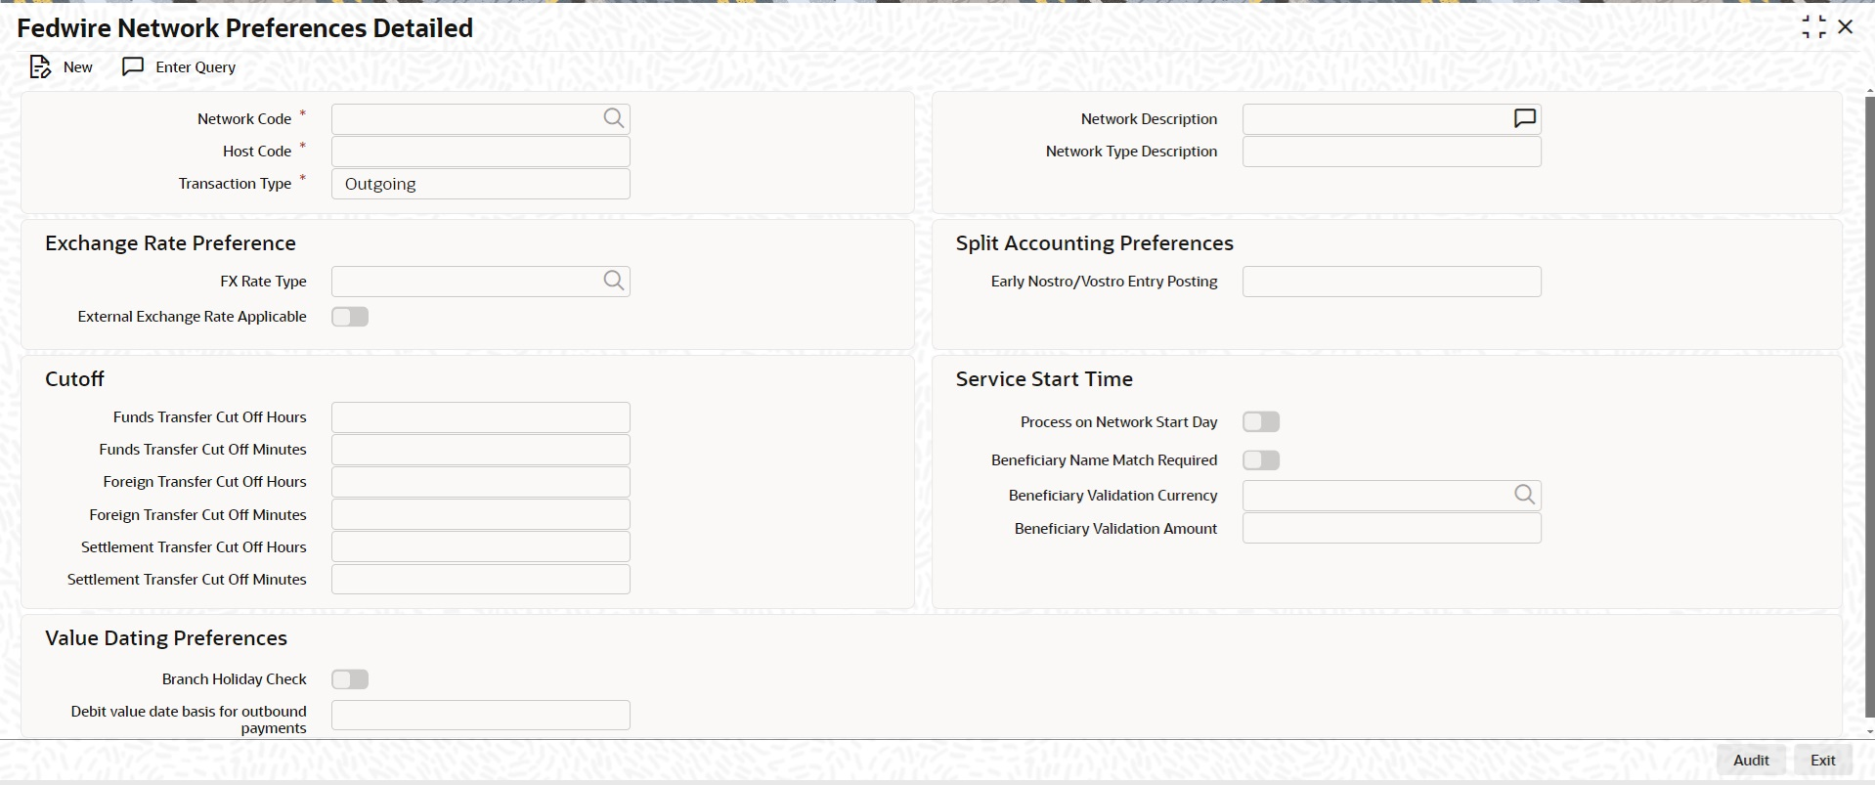Viewport: 1875px width, 785px height.
Task: Click the Enter Query speech bubble icon
Action: coord(133,66)
